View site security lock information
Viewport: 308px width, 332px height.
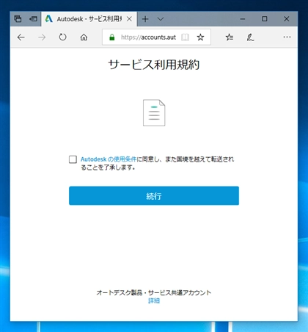click(112, 37)
